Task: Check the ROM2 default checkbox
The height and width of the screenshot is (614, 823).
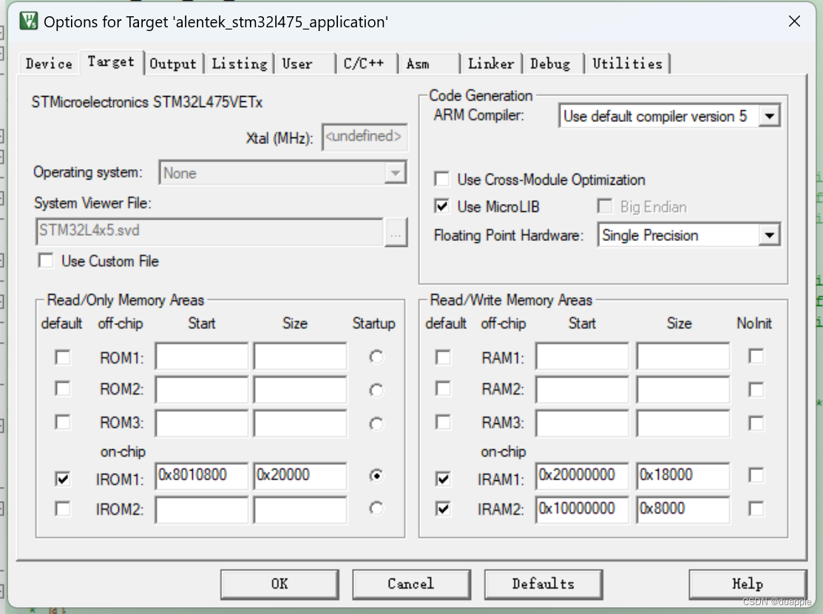Action: point(62,389)
